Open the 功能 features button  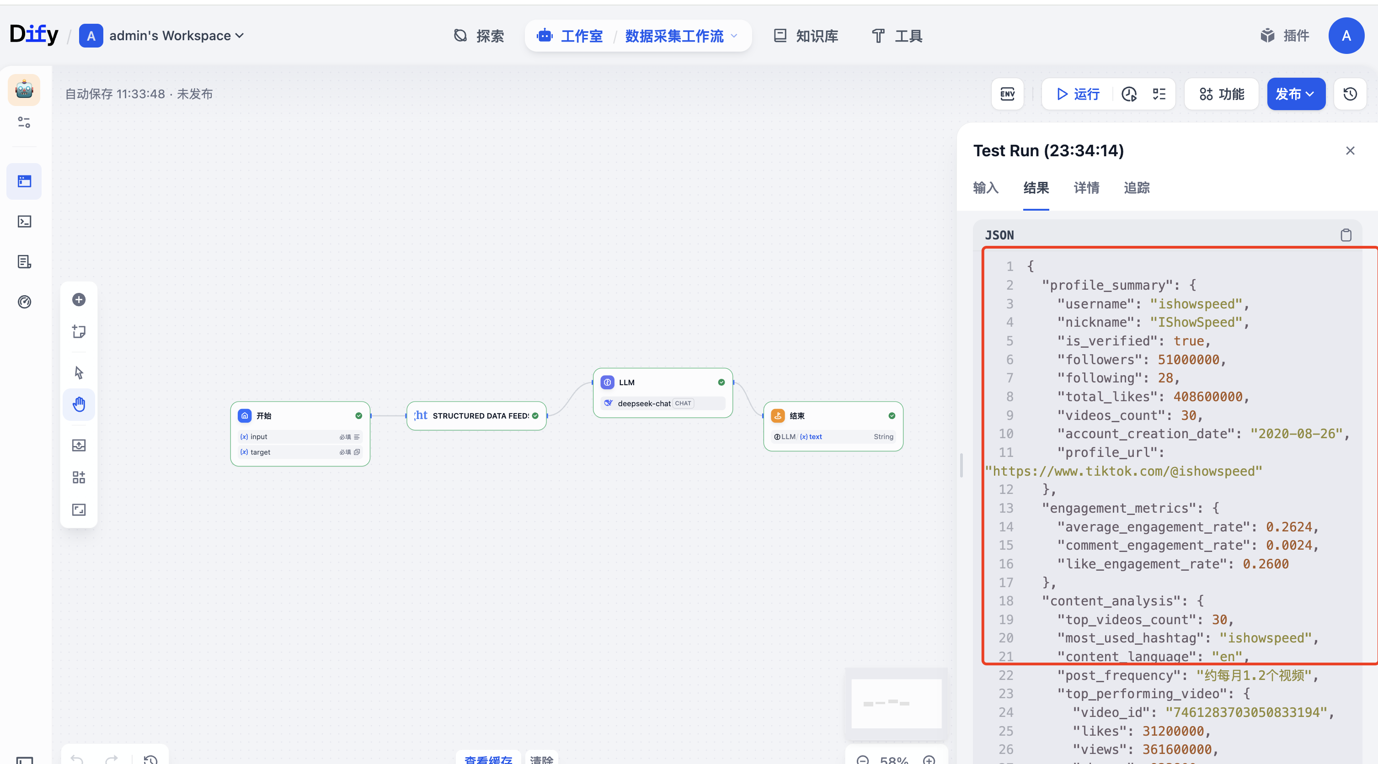1221,94
